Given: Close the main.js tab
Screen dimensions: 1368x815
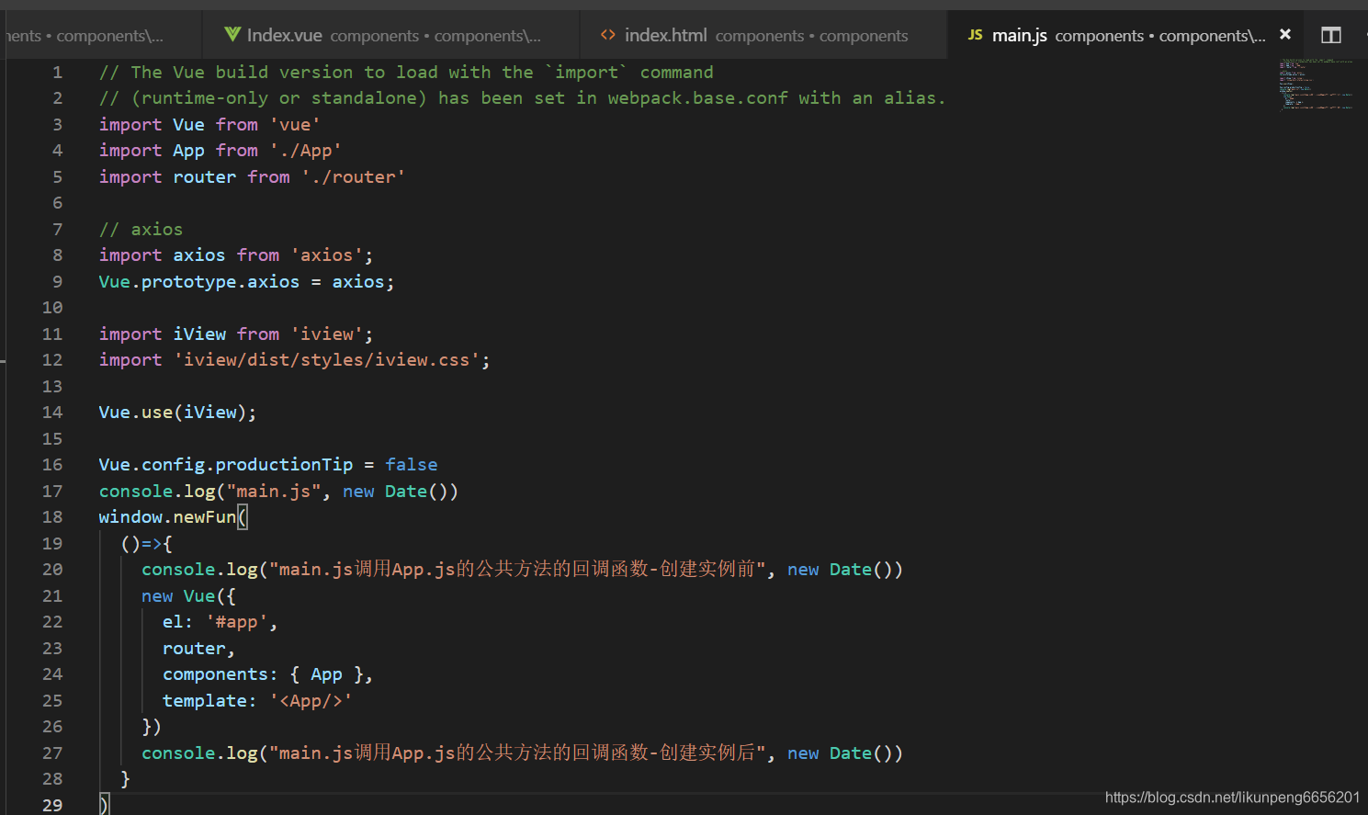Looking at the screenshot, I should [x=1285, y=34].
